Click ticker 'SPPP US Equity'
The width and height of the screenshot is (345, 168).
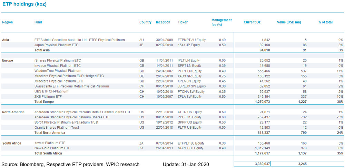pos(190,122)
